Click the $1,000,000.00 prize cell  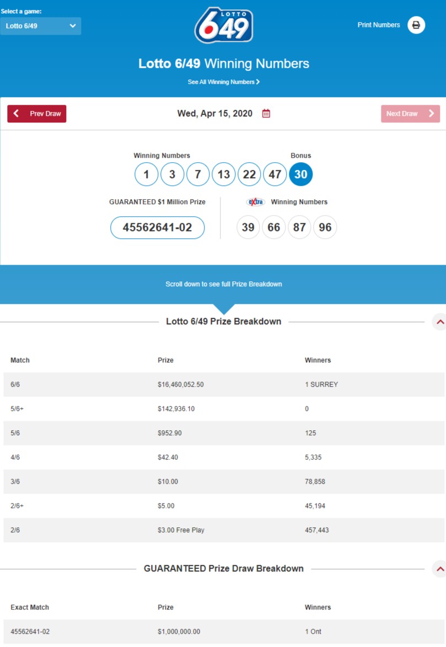(179, 632)
